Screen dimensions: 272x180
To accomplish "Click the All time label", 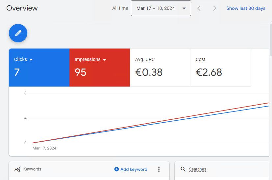I will coord(120,8).
